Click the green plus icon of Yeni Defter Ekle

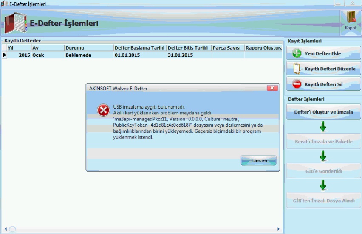pyautogui.click(x=297, y=53)
